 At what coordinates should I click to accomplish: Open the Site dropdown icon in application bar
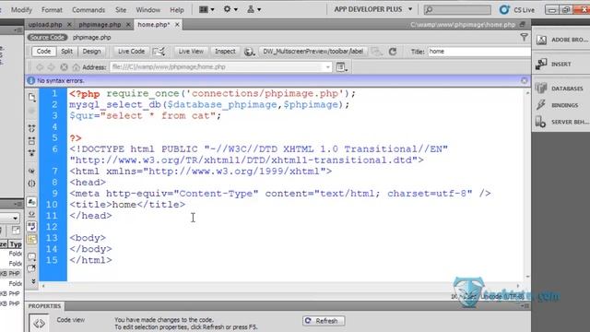254,9
